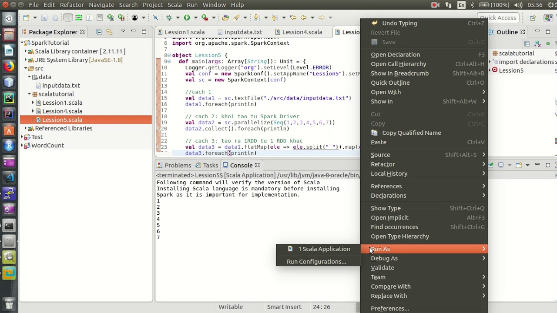Open RStudio from the Ubuntu launcher

(x=9, y=146)
